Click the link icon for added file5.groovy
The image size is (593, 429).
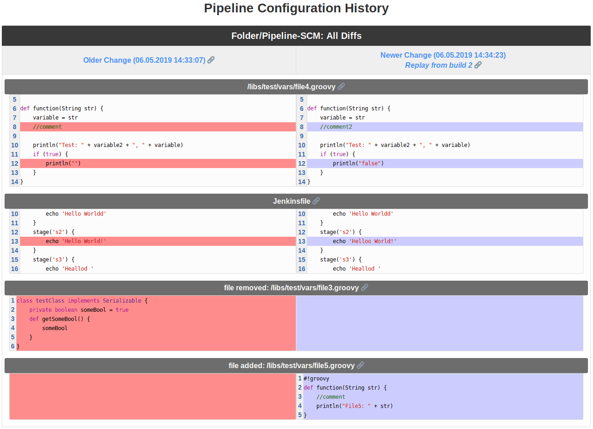pos(361,365)
